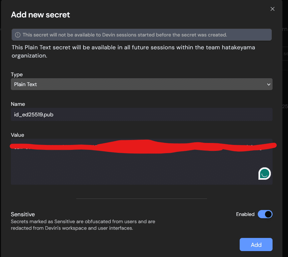Viewport: 288px width, 257px height.
Task: Click the Value field label
Action: point(17,135)
